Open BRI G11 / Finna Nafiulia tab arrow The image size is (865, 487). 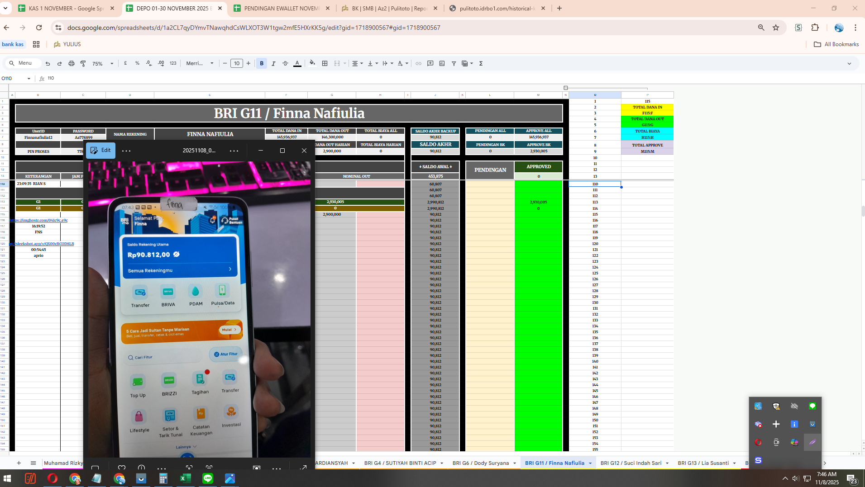tap(590, 463)
